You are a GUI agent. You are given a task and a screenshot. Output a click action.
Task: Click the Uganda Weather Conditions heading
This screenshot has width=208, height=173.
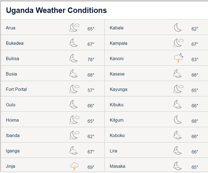56,10
